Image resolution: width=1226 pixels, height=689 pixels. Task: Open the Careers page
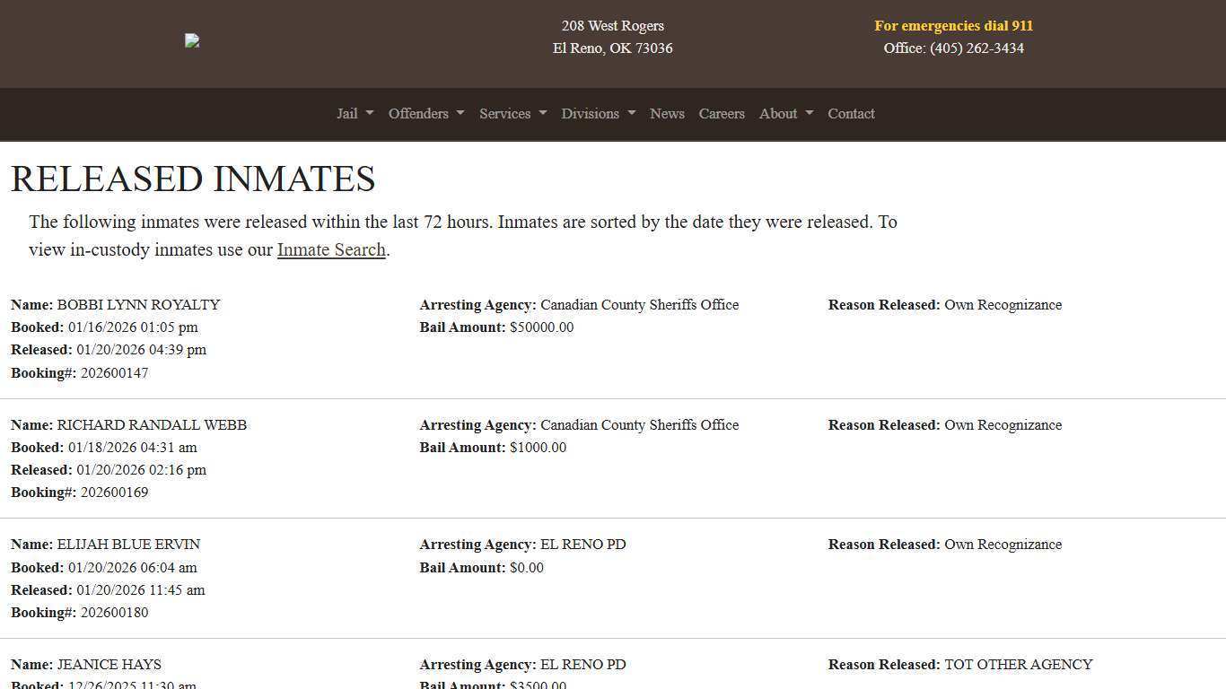[722, 114]
